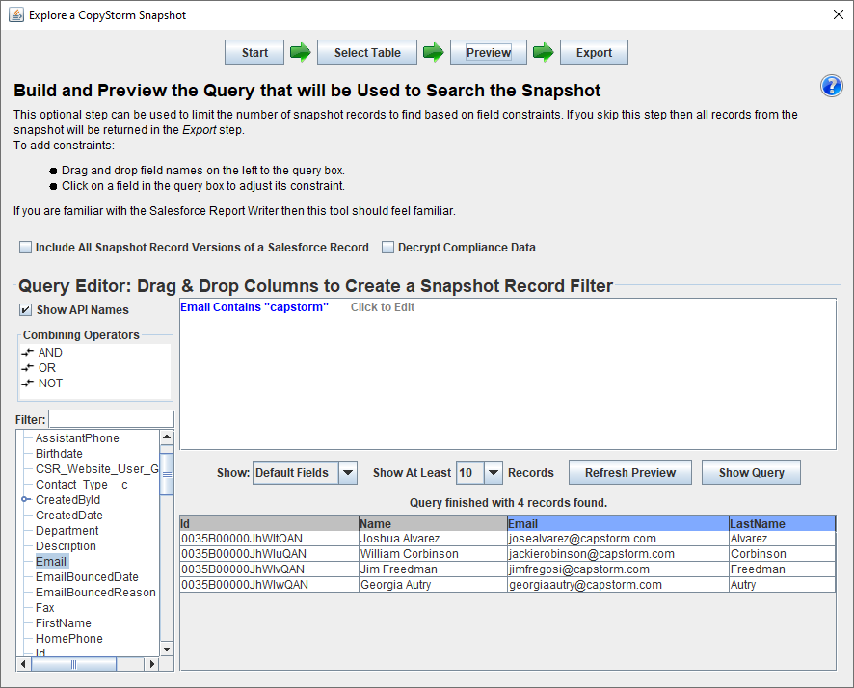This screenshot has width=854, height=688.
Task: Select FirstName field in tree
Action: coord(64,623)
